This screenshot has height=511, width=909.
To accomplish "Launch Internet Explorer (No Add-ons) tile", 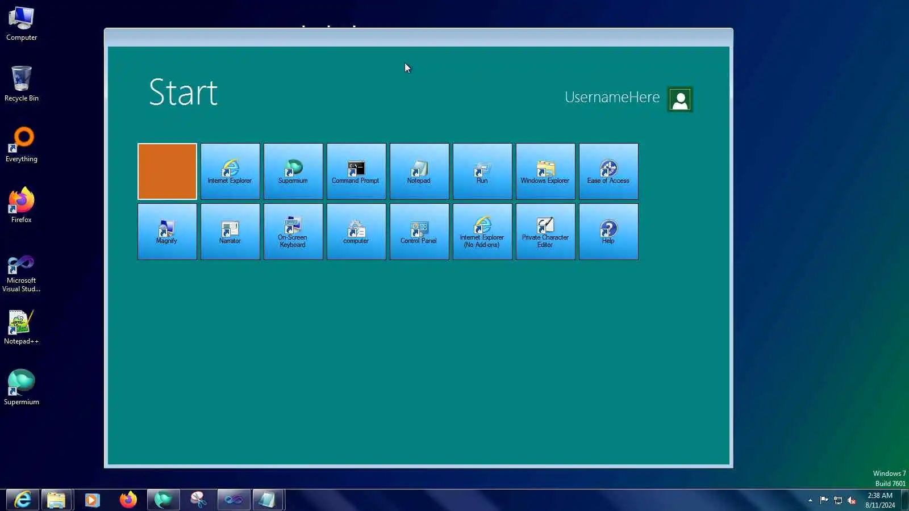I will (482, 232).
